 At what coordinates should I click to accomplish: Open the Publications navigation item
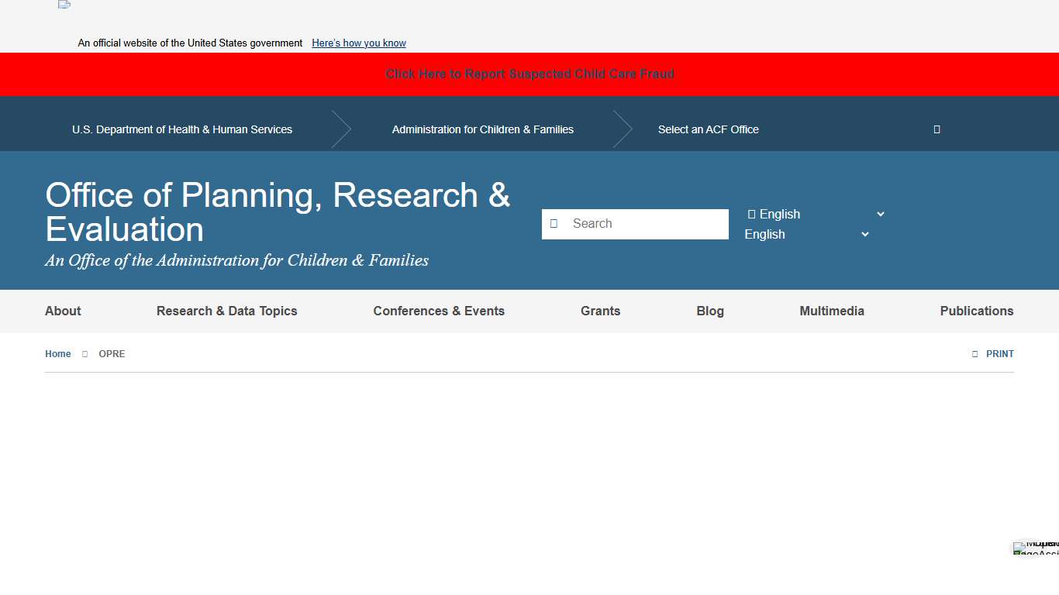(976, 311)
